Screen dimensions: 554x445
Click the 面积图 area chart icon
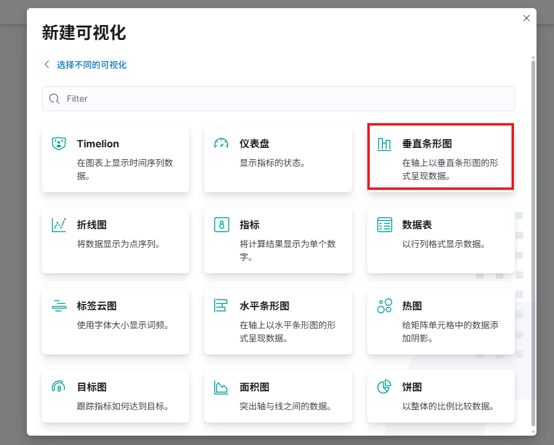pos(221,387)
